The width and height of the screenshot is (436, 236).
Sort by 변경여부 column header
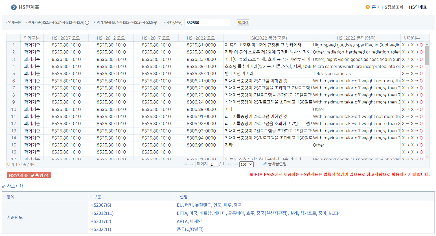(x=412, y=38)
